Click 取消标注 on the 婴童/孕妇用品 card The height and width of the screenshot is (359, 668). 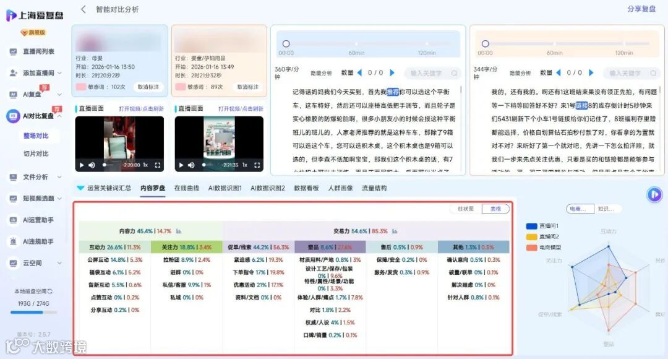248,87
